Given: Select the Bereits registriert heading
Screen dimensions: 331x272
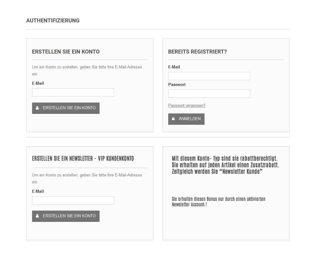Looking at the screenshot, I should pyautogui.click(x=197, y=52).
